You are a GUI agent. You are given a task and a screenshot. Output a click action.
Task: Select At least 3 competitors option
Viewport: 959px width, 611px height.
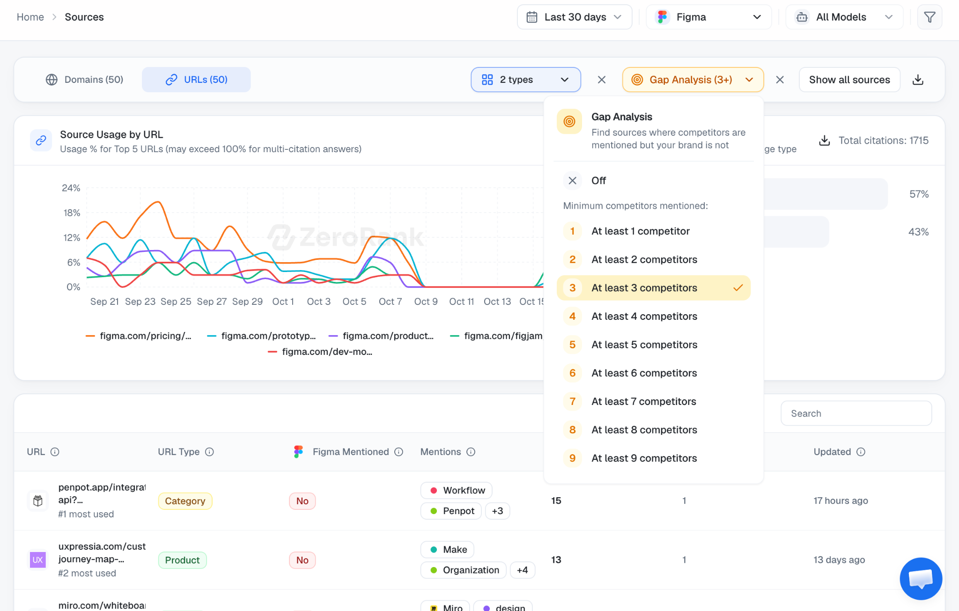(x=654, y=288)
